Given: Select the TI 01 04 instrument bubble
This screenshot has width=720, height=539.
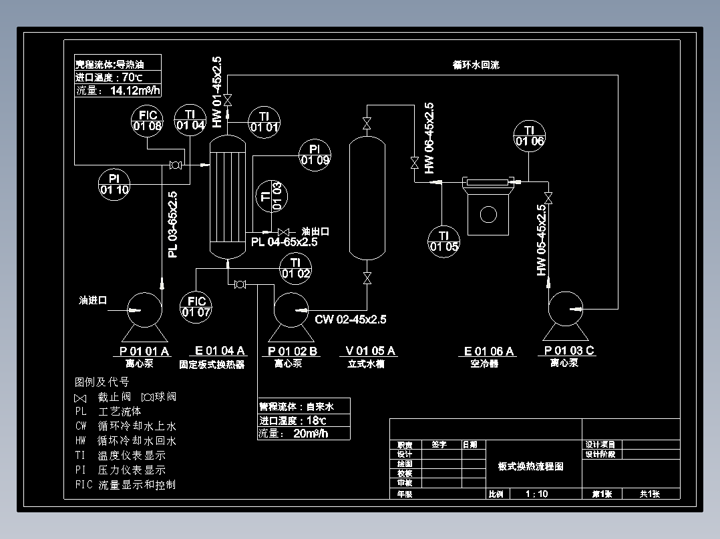Looking at the screenshot, I should point(190,120).
